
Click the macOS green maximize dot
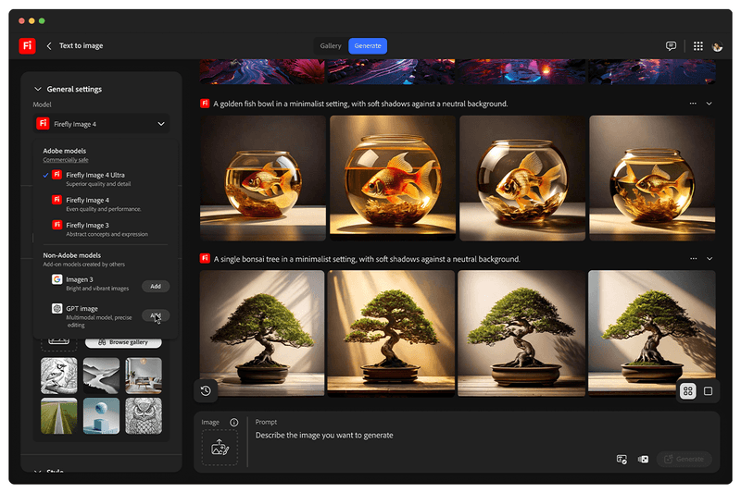(42, 20)
